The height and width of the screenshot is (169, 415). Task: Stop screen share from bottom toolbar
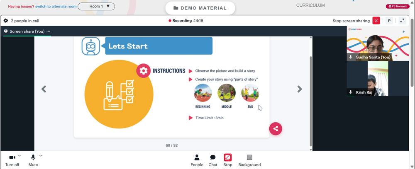click(x=227, y=161)
